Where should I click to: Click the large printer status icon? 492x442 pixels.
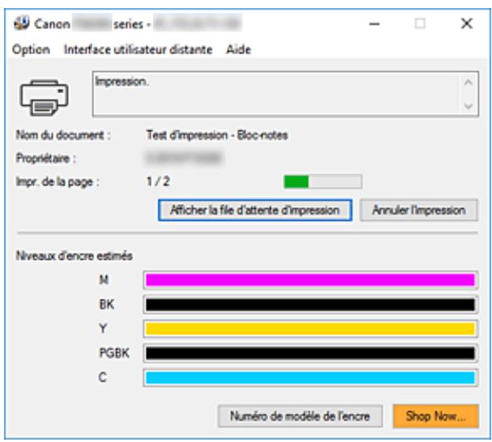tap(45, 97)
